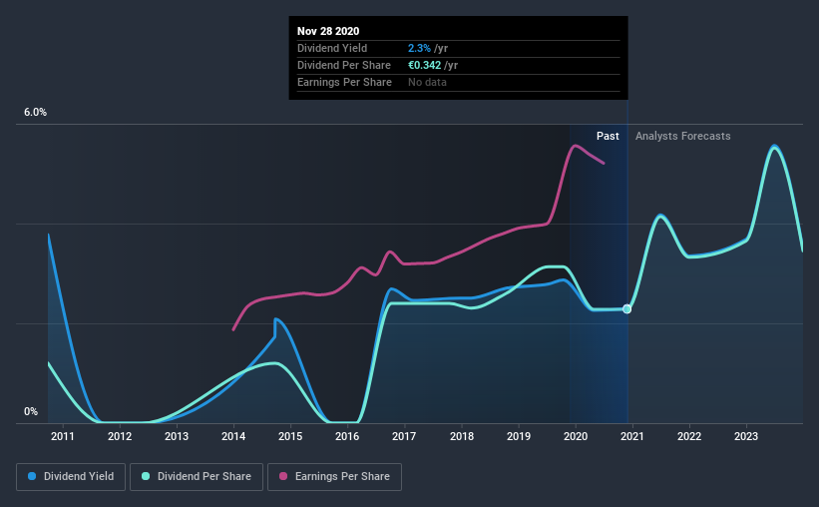Click the 2012 x-axis label
Viewport: 819px width, 507px height.
point(120,436)
